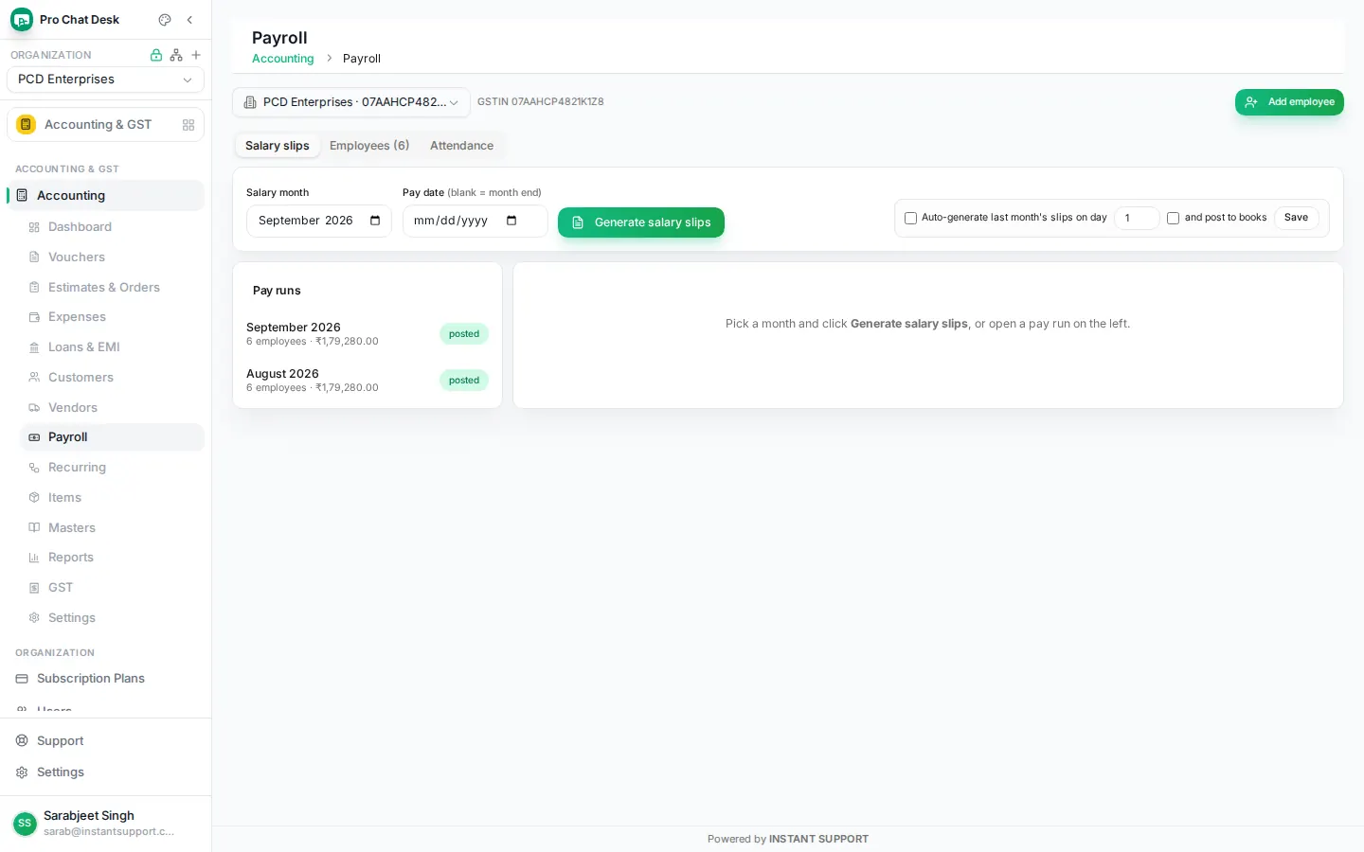Expand the PCD Enterprises organization dropdown

[105, 80]
